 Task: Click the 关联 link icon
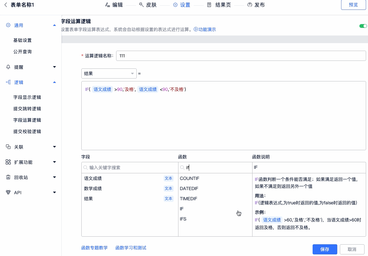point(8,147)
